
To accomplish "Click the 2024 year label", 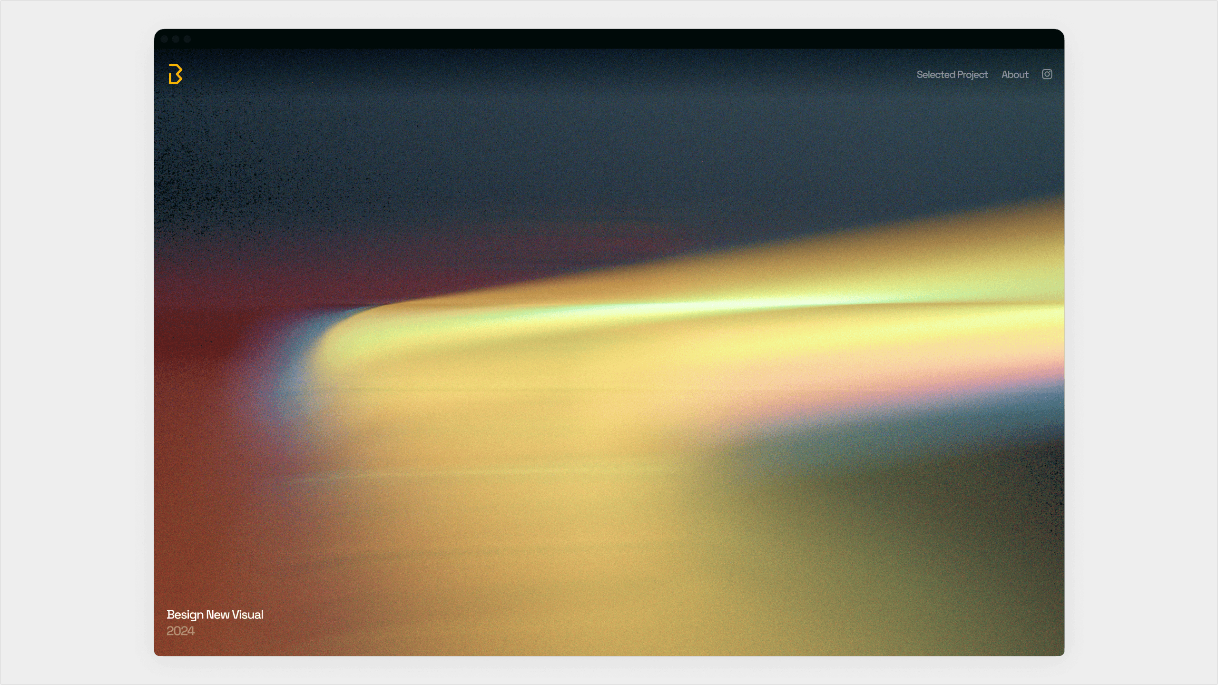I will (x=180, y=631).
